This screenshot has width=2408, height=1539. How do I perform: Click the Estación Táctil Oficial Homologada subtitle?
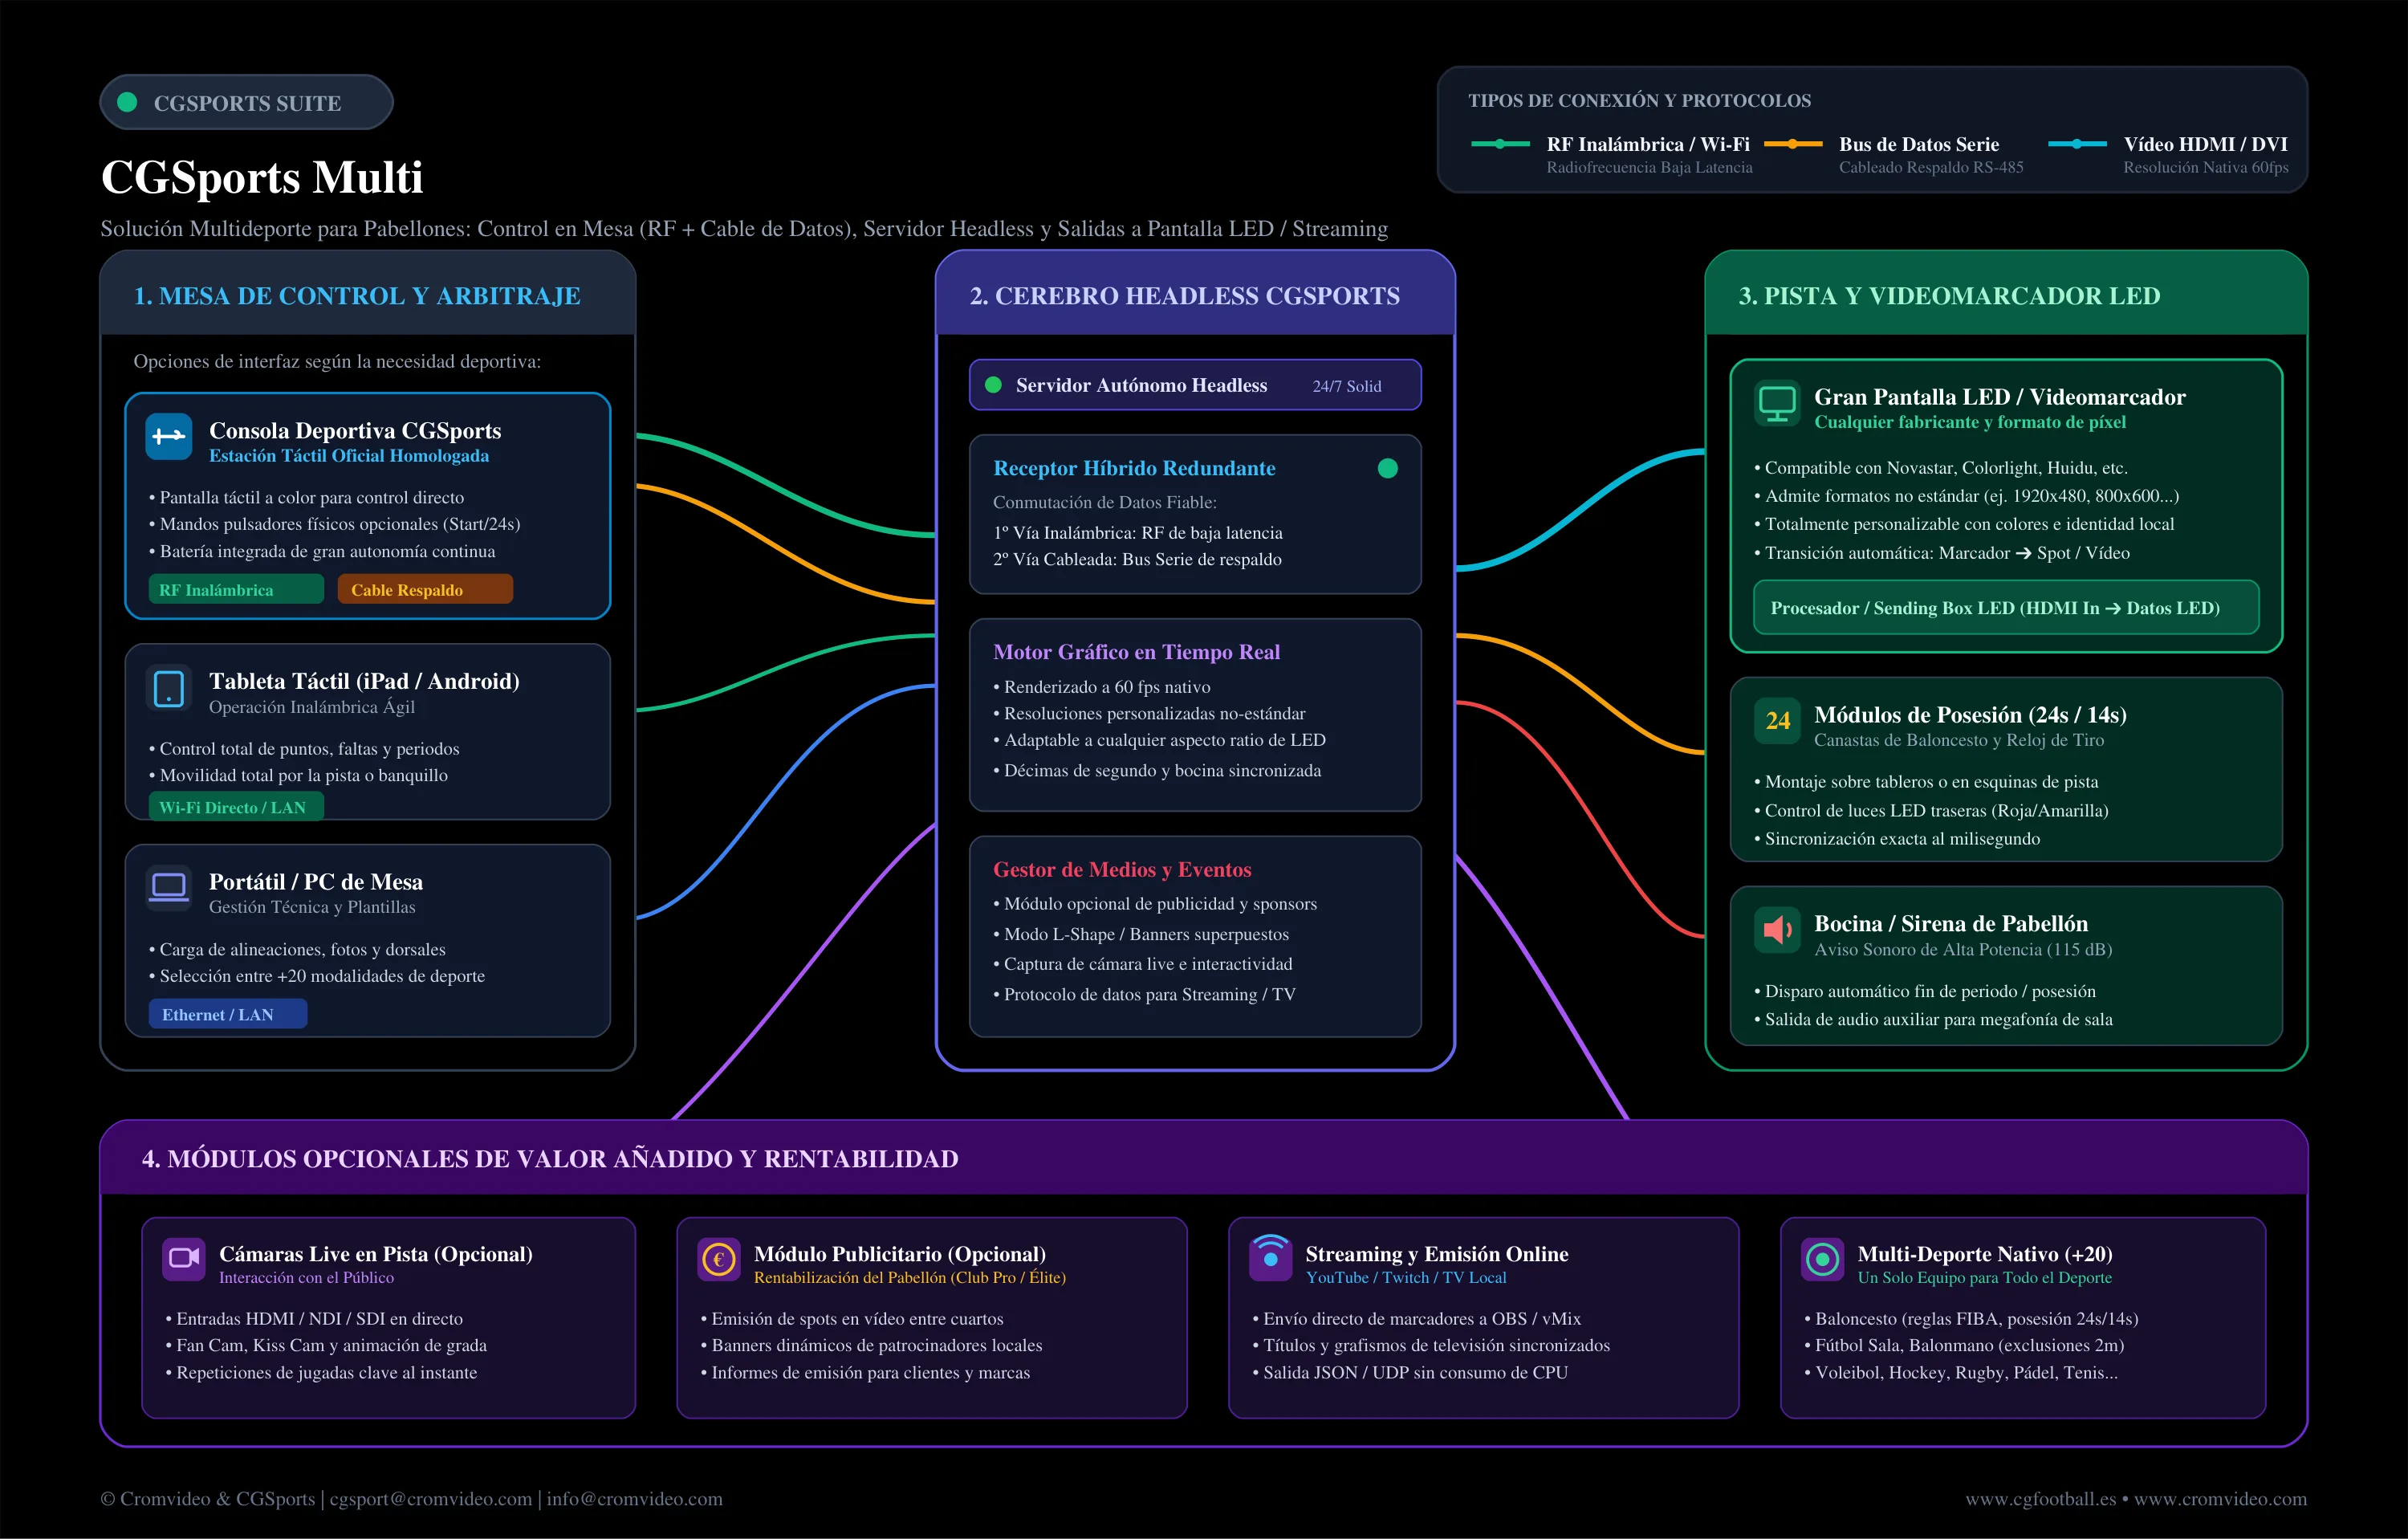coord(349,455)
